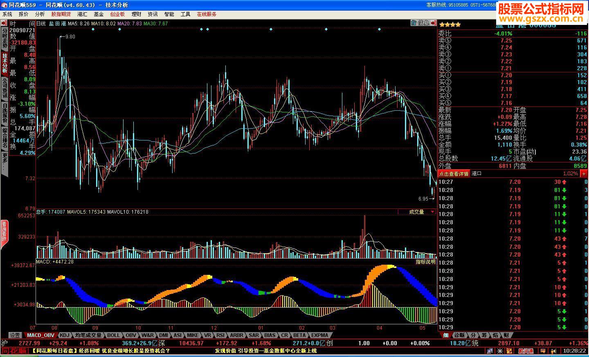Open the 指标说明 link on MACD panel

pyautogui.click(x=425, y=262)
